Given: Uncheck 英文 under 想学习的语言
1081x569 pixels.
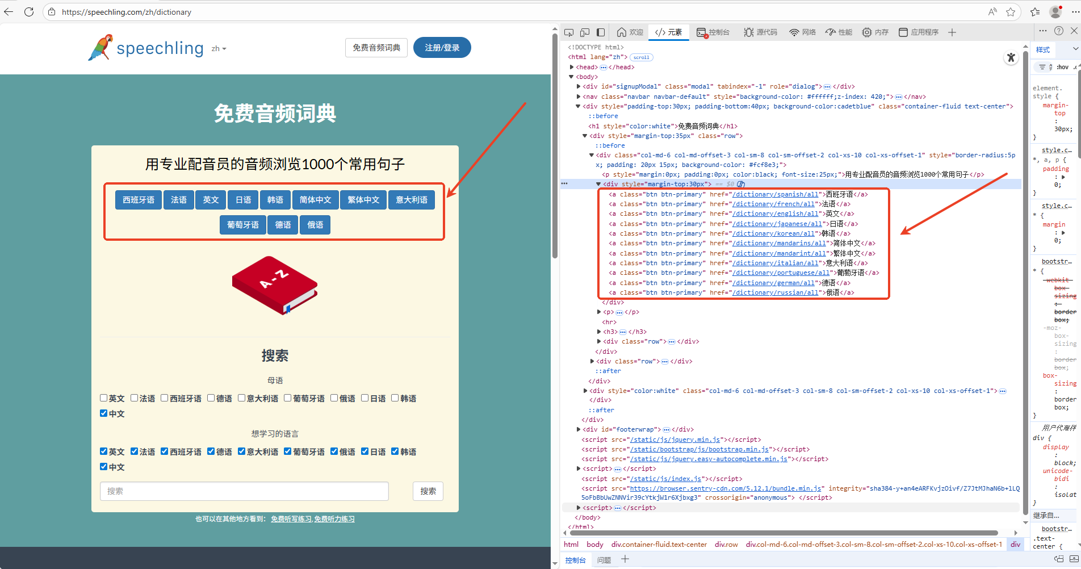Looking at the screenshot, I should (103, 451).
